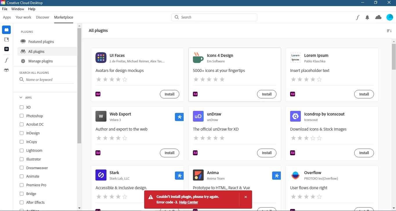Open the user profile avatar
Screen dimensions: 396x211
pyautogui.click(x=390, y=17)
